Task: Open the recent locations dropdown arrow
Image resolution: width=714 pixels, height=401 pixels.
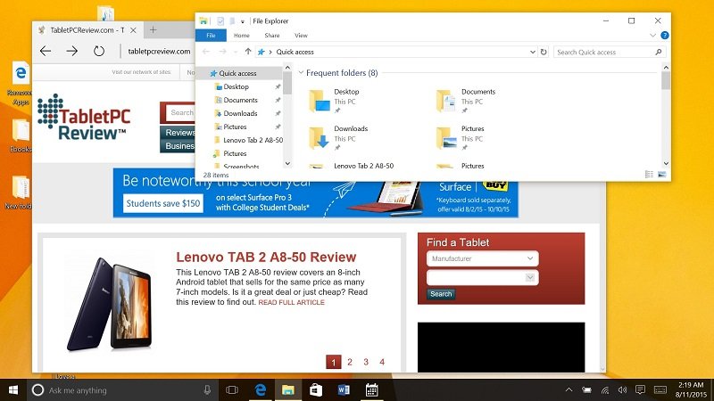Action: coord(236,53)
